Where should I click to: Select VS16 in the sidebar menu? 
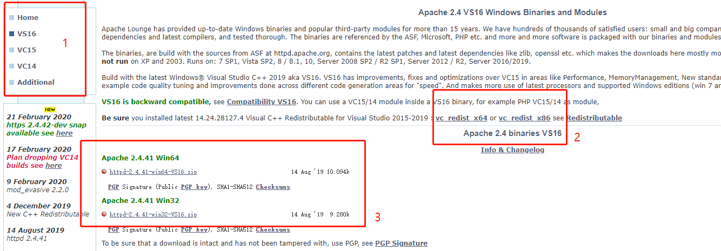click(26, 34)
